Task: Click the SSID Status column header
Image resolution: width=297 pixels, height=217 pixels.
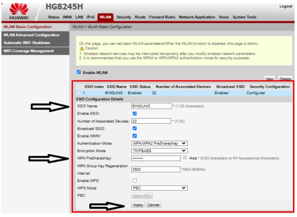Action: [140, 86]
